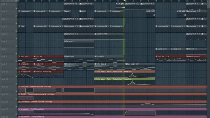
Task: Click the Acidsynth Cutoff envelope automation icon
Action: coord(19,109)
